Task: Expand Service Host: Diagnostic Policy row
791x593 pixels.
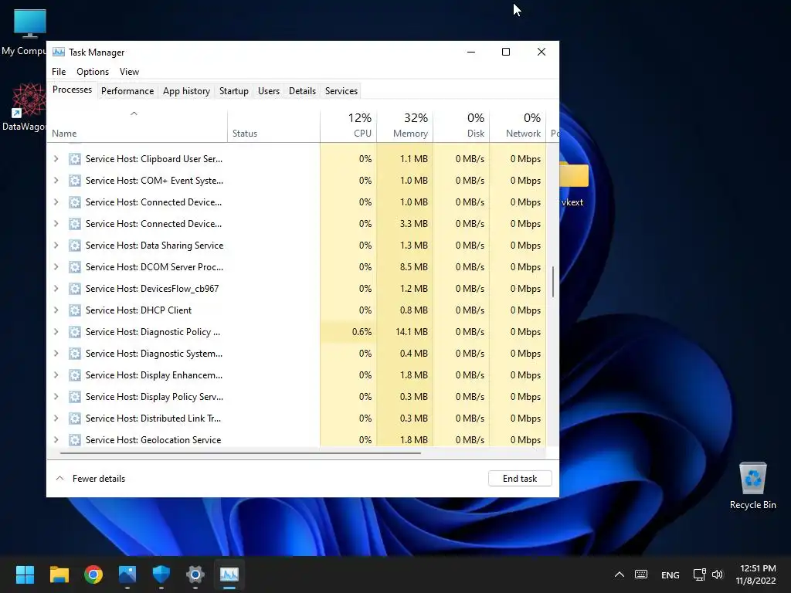Action: (x=56, y=332)
